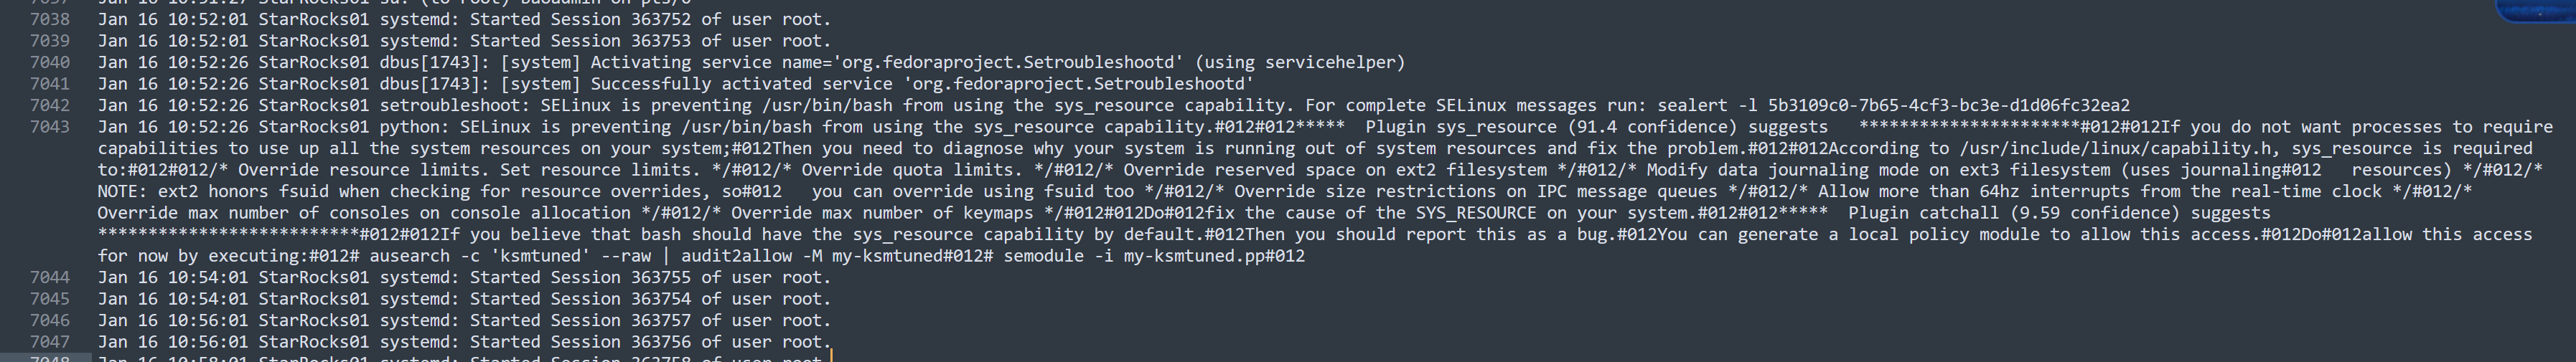Click line number 7039 in the gutter
Viewport: 2576px width, 362px height.
(50, 41)
